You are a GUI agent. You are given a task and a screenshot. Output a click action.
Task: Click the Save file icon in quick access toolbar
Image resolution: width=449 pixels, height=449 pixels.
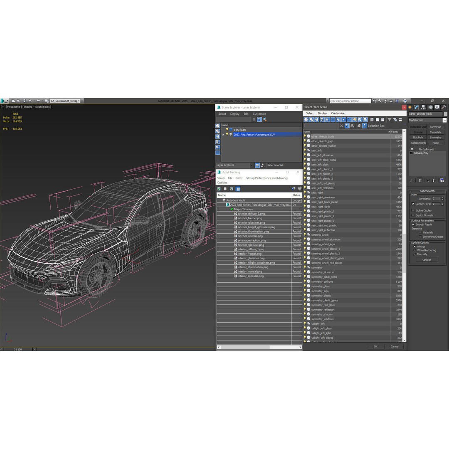click(x=25, y=101)
